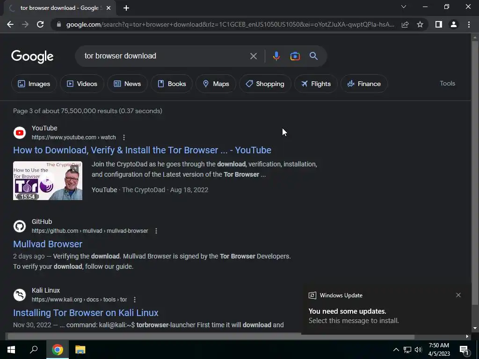The height and width of the screenshot is (359, 479).
Task: Go back using the browser back arrow
Action: (x=10, y=24)
